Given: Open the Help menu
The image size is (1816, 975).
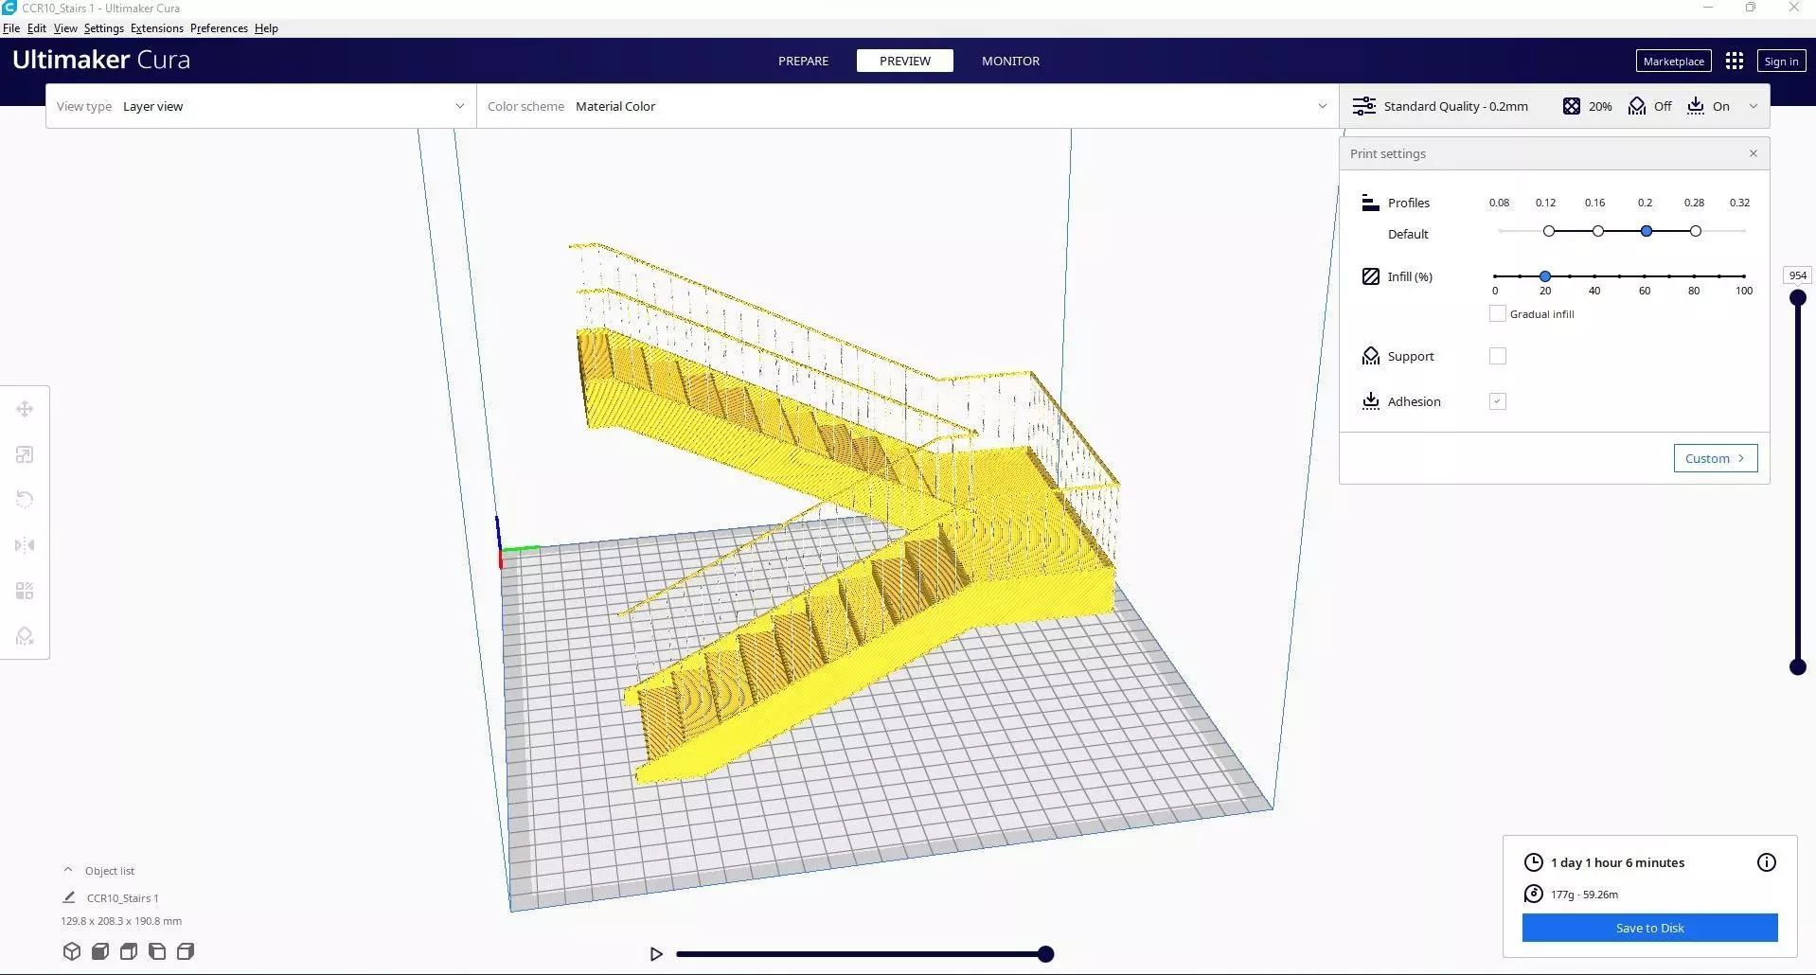Looking at the screenshot, I should click(x=266, y=28).
